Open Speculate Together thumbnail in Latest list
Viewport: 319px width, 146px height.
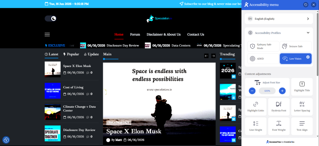click(53, 133)
